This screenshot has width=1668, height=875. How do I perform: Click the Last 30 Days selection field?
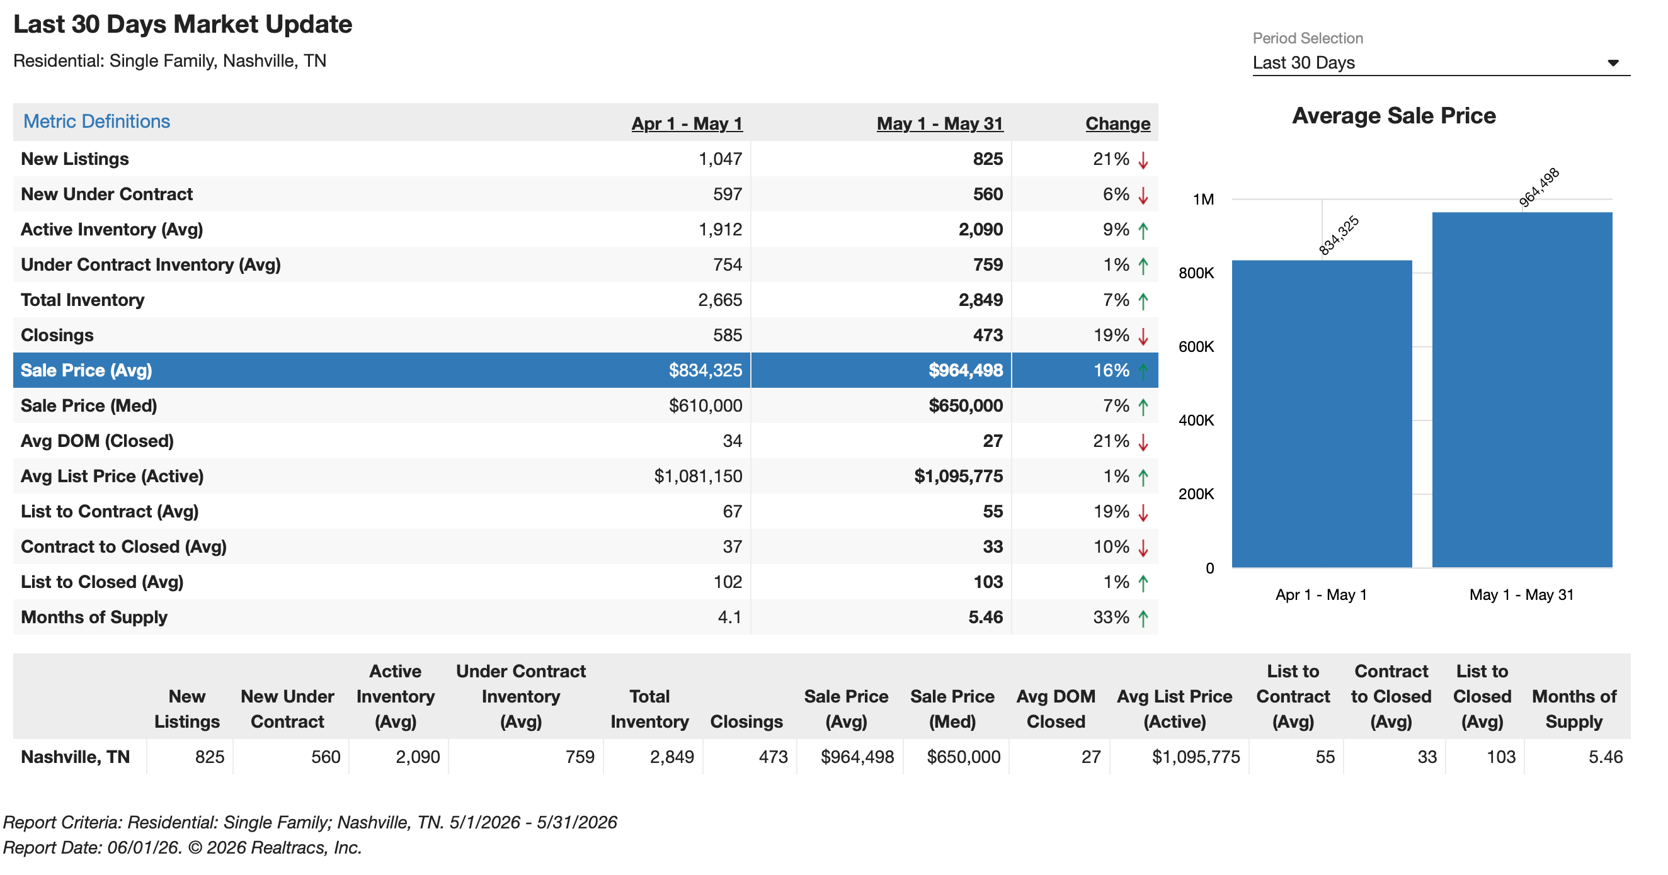[x=1441, y=63]
